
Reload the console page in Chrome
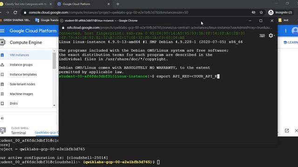pos(15,13)
